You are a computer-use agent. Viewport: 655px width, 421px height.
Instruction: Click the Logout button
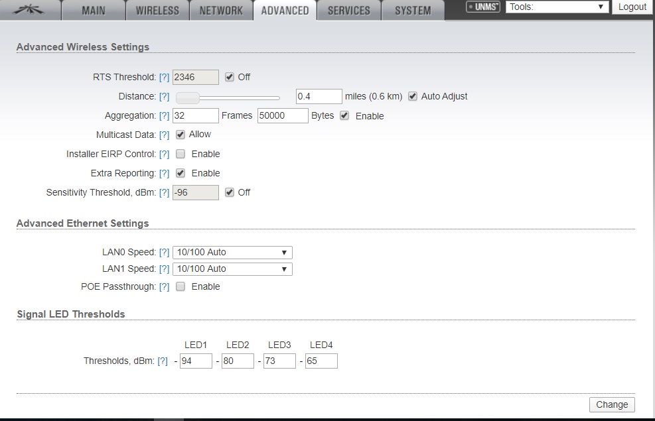click(632, 7)
